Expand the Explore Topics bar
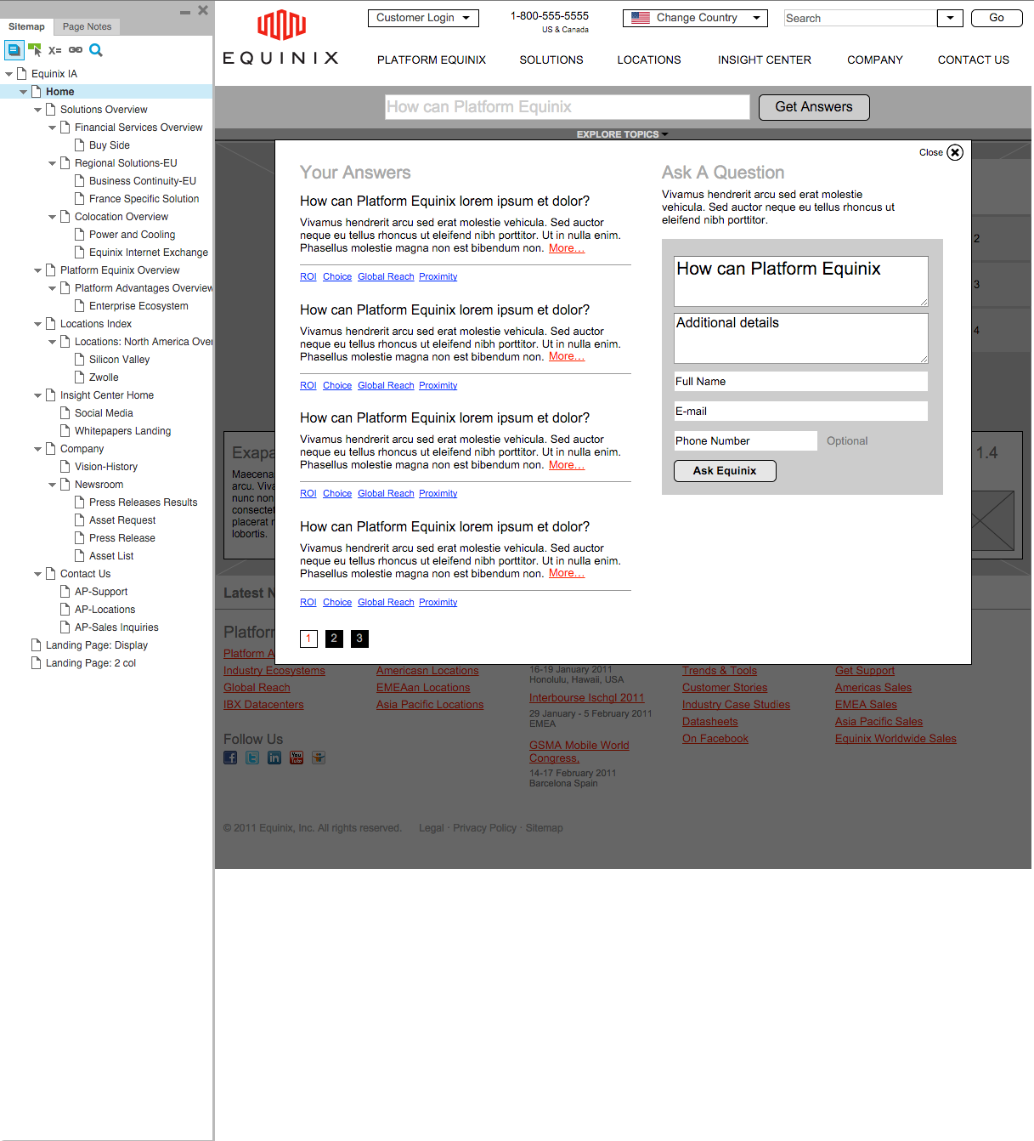 tap(622, 134)
